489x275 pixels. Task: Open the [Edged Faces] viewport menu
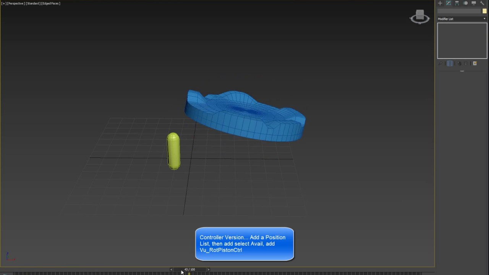pos(51,3)
